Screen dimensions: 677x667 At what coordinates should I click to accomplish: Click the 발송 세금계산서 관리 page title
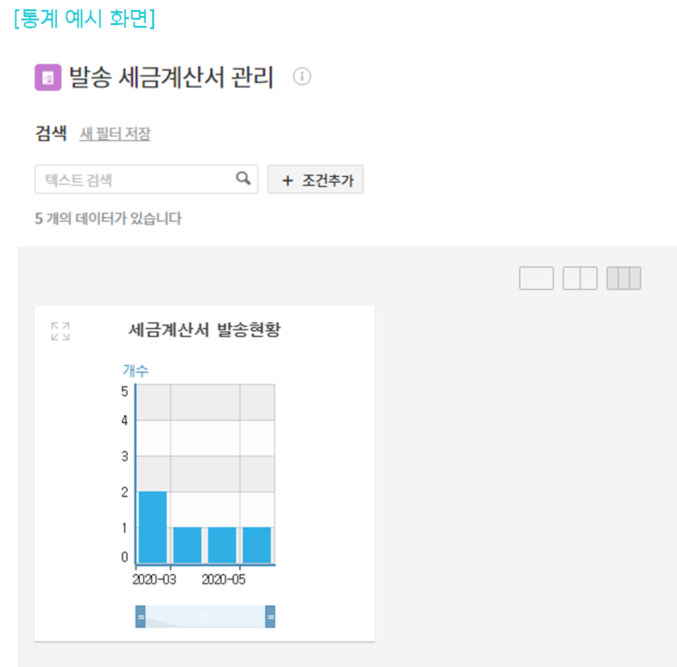click(171, 77)
